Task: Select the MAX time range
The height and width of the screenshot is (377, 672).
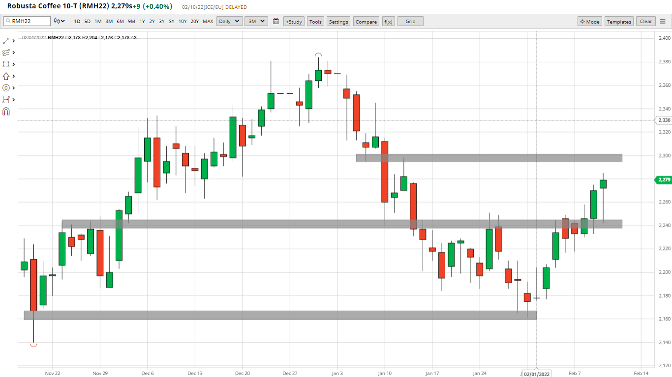Action: [x=208, y=22]
